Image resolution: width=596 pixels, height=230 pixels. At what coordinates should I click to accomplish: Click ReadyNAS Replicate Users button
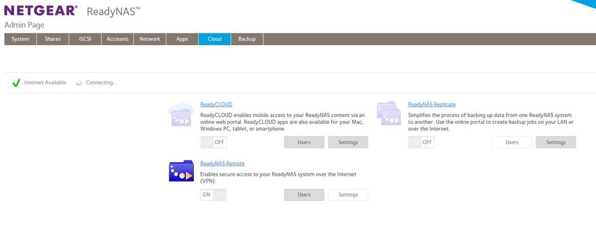click(512, 142)
